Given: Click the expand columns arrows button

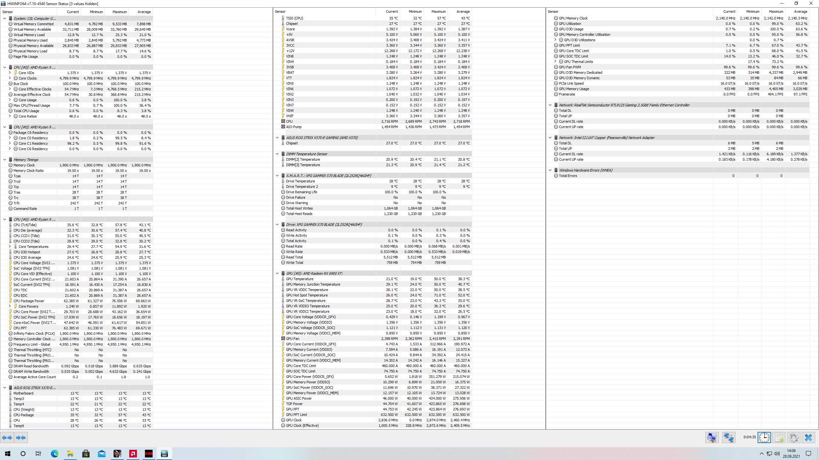Looking at the screenshot, I should click(x=7, y=438).
